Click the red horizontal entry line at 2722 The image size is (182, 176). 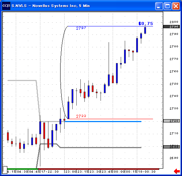coord(111,119)
